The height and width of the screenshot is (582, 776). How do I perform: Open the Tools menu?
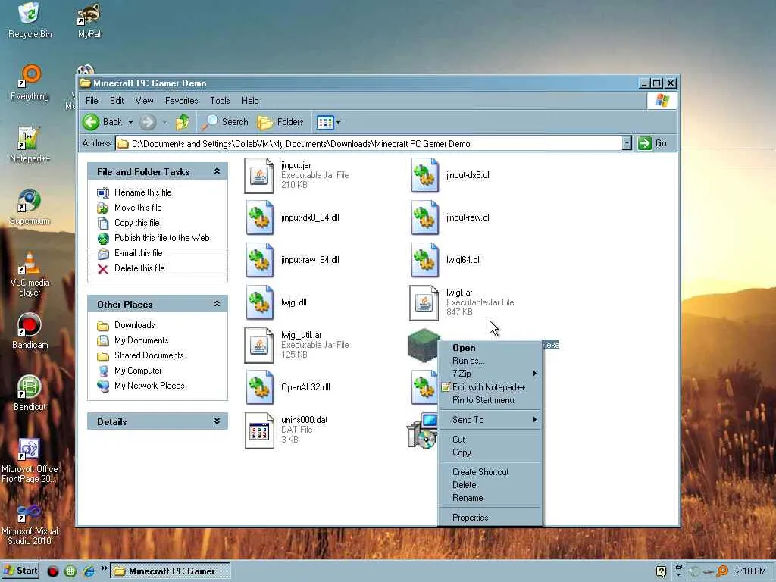click(220, 101)
